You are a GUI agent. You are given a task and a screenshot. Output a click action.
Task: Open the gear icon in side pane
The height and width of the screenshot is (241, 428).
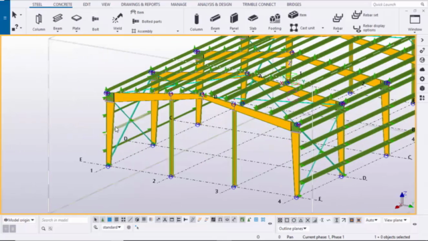coord(422,79)
